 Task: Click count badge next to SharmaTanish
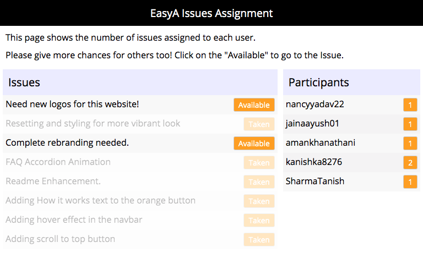(410, 182)
